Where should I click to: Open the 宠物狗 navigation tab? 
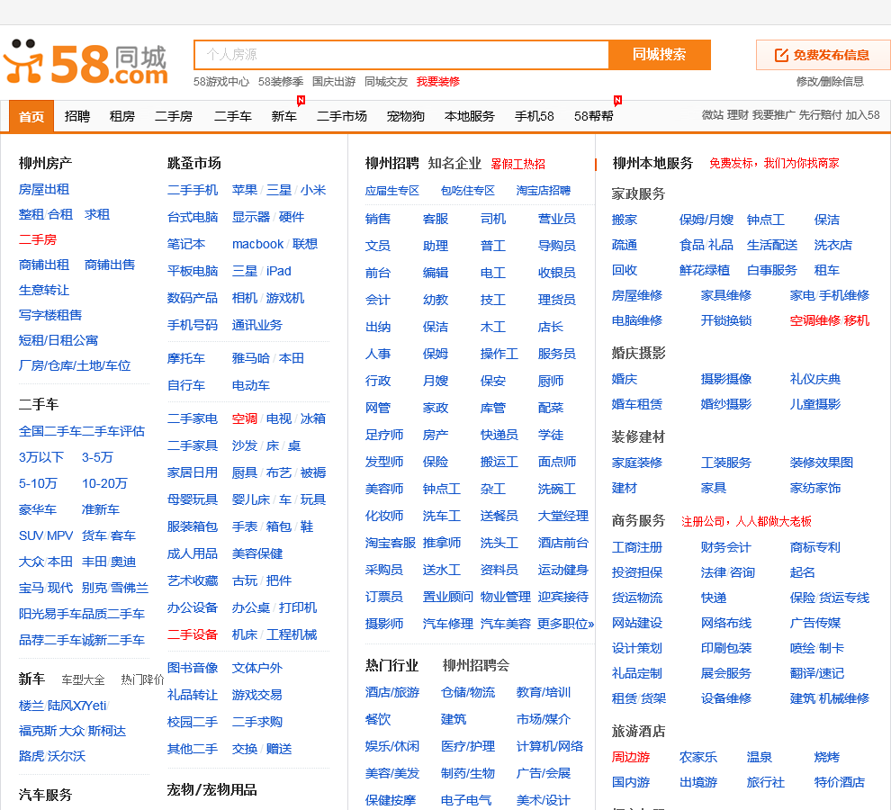[405, 116]
